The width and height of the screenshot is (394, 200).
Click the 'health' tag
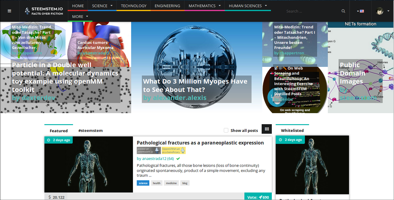pos(157,183)
